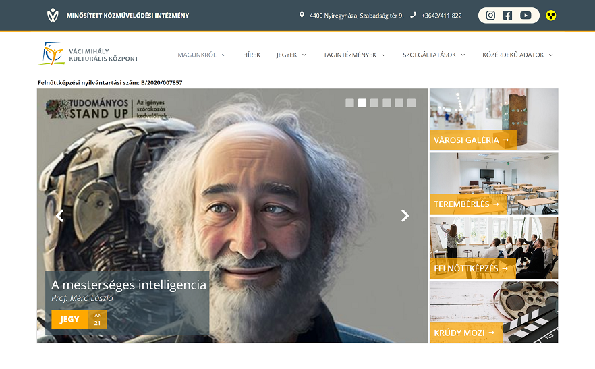Click the JAN 21 date badge
595x369 pixels.
coord(98,319)
